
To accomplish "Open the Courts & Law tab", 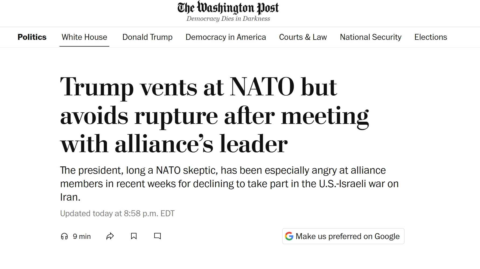I will click(303, 37).
